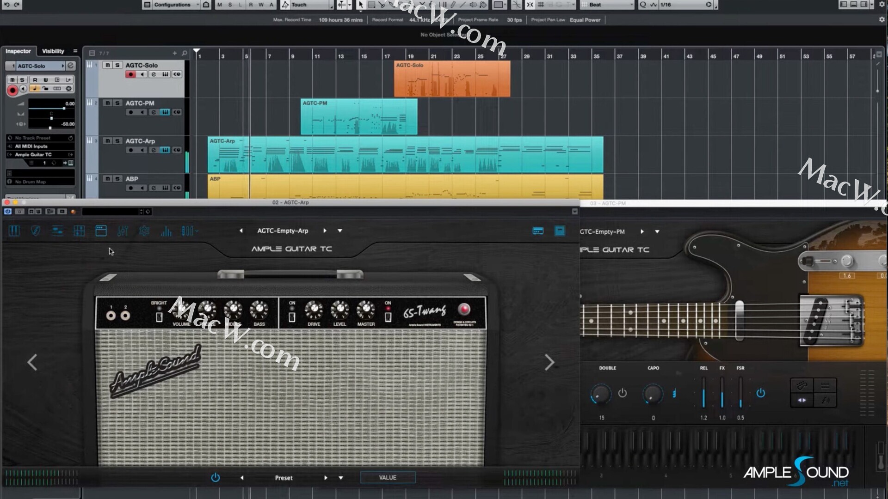This screenshot has width=888, height=499.
Task: Click the snap grid icon in top toolbar
Action: click(x=541, y=5)
